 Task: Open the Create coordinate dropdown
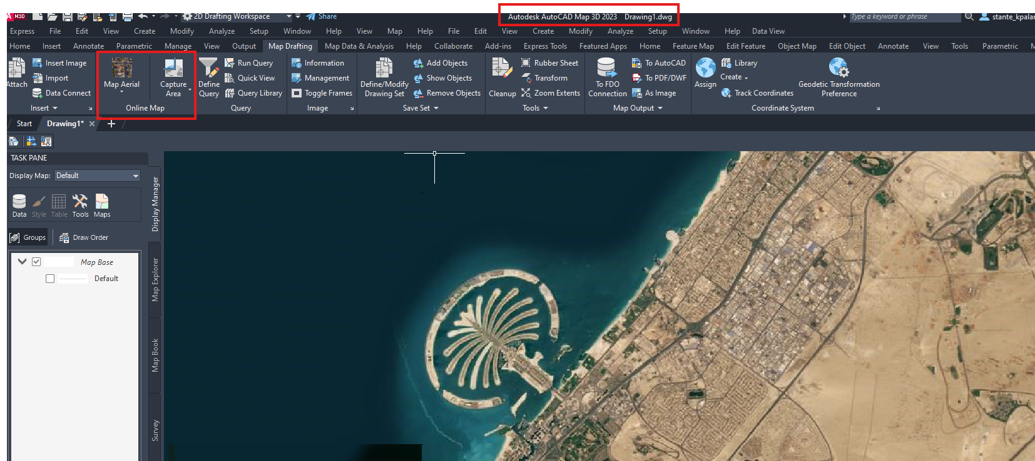click(735, 77)
